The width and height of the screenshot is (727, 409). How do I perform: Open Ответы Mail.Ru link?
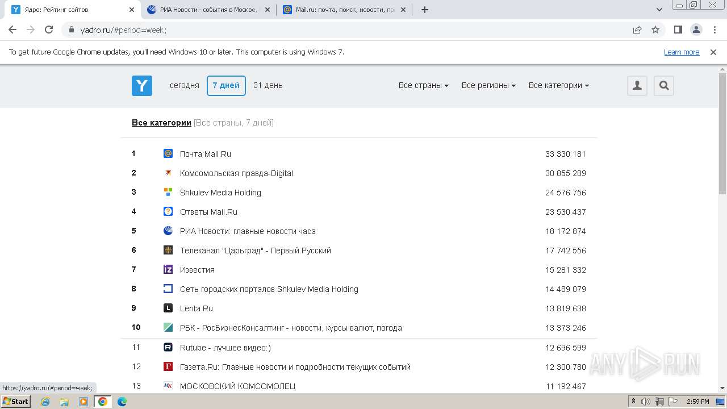208,212
